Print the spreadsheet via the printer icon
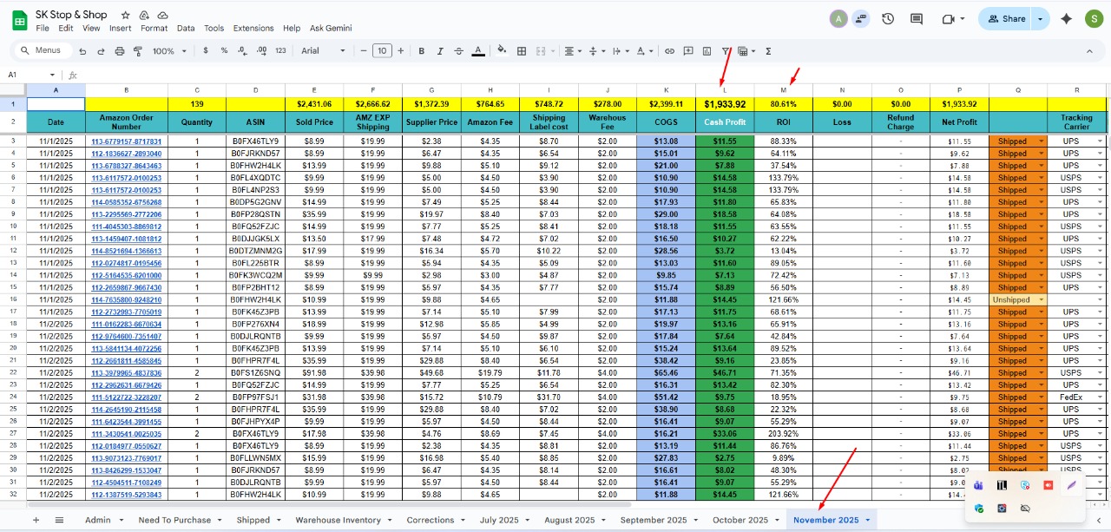The image size is (1111, 532). pos(119,51)
